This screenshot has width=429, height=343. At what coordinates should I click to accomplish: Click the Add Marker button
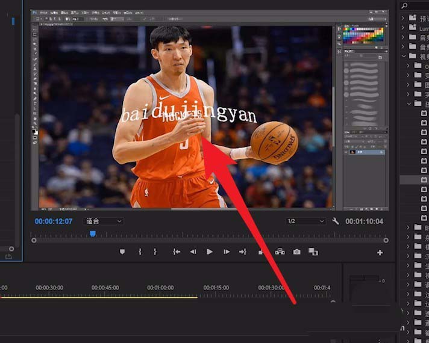122,252
